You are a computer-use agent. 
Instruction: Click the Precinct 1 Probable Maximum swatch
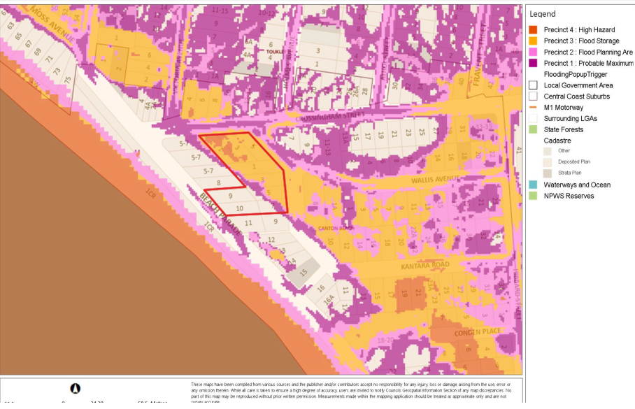tap(533, 64)
